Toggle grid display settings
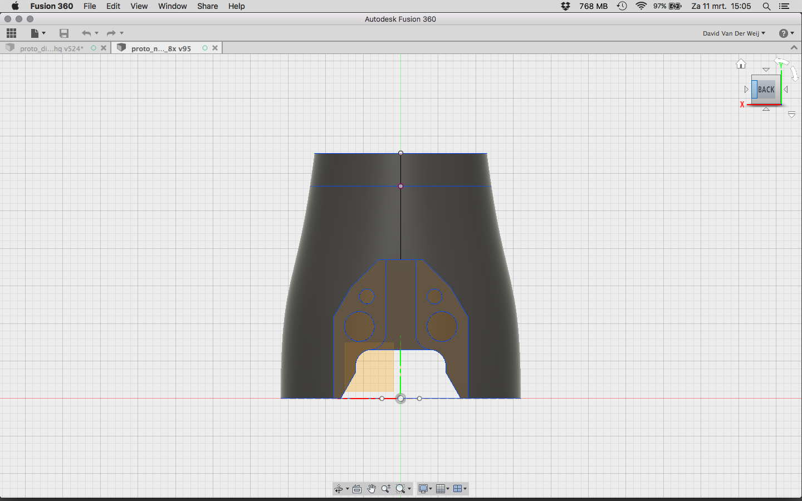This screenshot has width=802, height=501. coord(442,489)
